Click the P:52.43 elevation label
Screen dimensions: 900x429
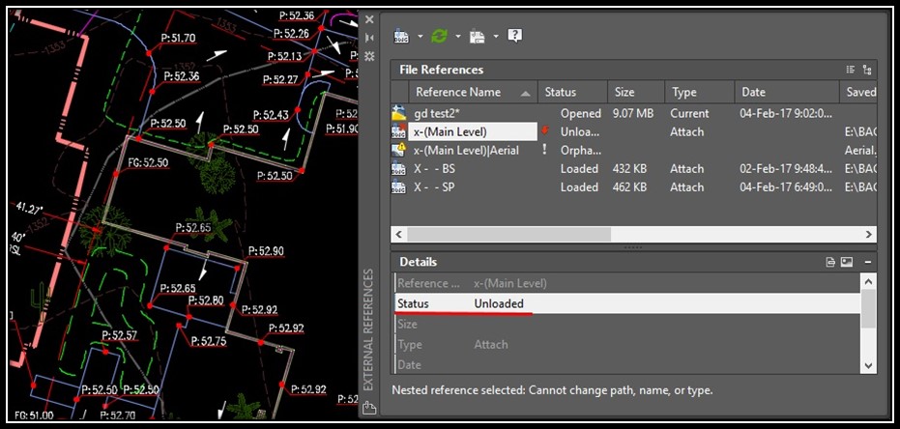271,115
